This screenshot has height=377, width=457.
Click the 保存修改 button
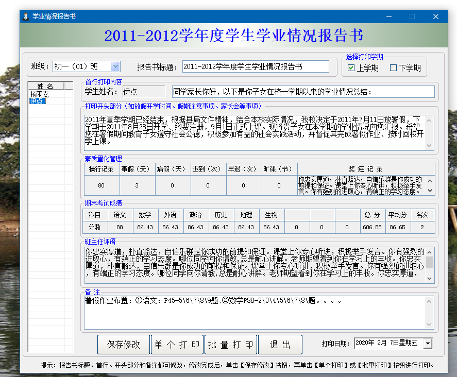[124, 345]
